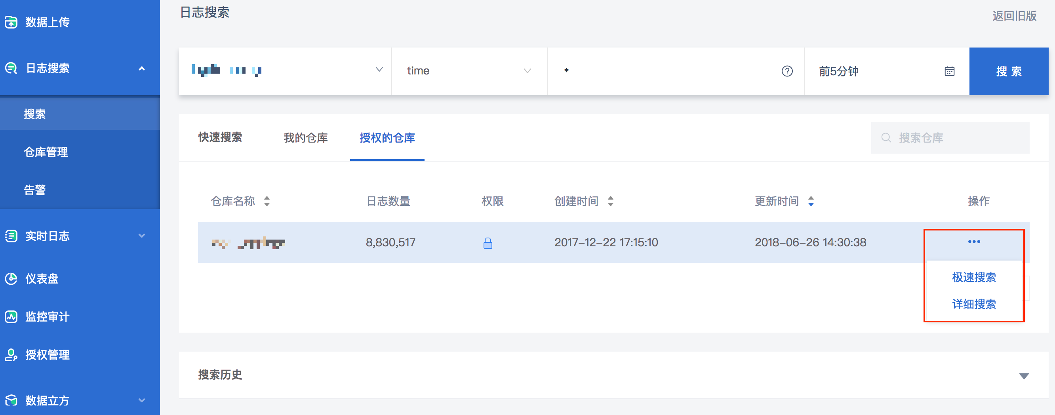Sort by 仓库名称 arrows
Image resolution: width=1055 pixels, height=415 pixels.
(267, 201)
